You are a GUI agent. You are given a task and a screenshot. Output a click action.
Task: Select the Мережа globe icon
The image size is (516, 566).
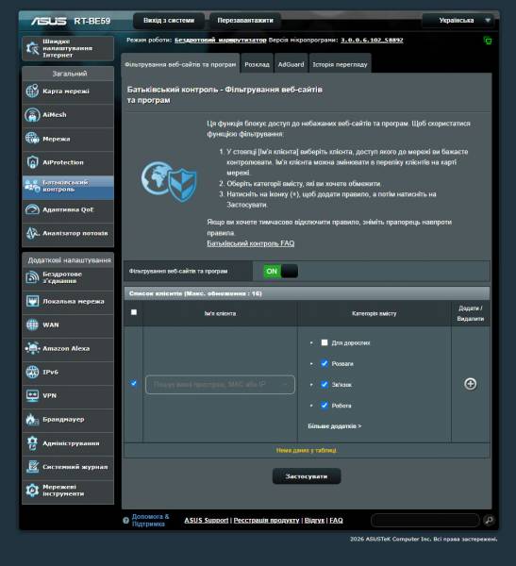32,139
